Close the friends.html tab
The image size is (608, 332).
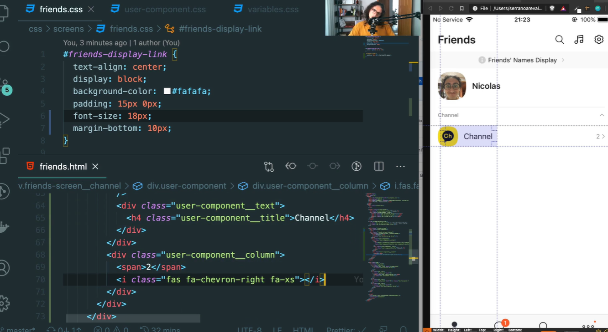pos(95,167)
